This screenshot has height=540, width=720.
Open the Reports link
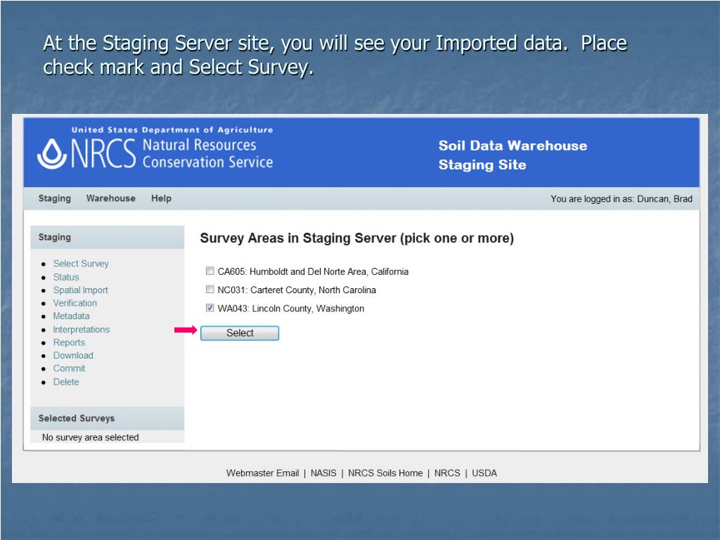[x=69, y=342]
